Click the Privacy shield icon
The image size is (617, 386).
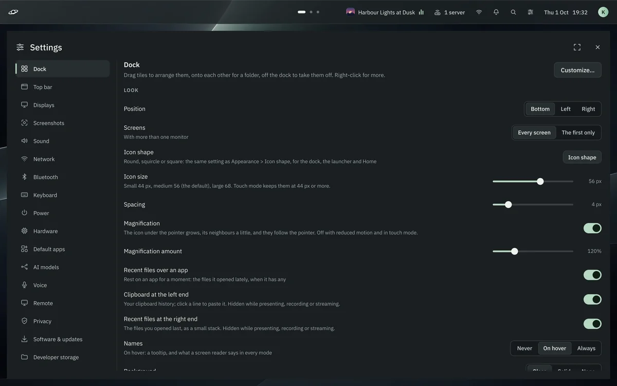click(24, 321)
